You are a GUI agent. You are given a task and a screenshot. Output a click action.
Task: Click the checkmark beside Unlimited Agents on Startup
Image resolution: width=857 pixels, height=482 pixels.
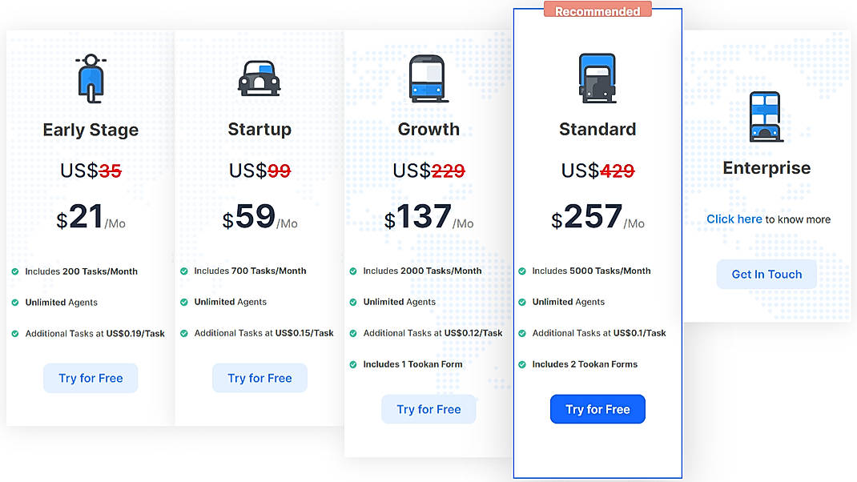185,302
